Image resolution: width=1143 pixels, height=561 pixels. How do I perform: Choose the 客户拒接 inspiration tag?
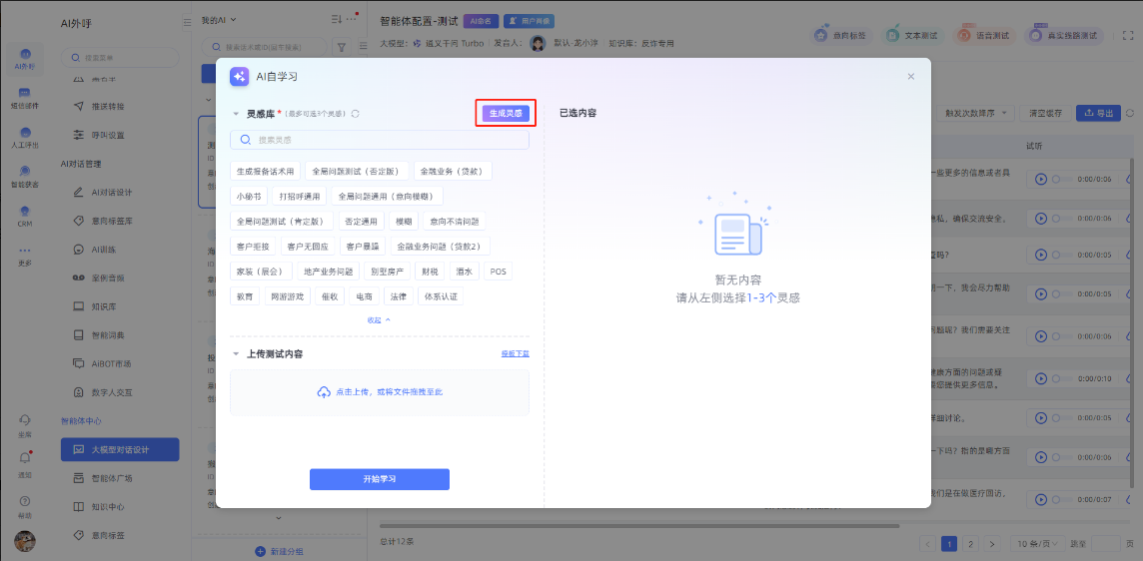click(x=253, y=246)
